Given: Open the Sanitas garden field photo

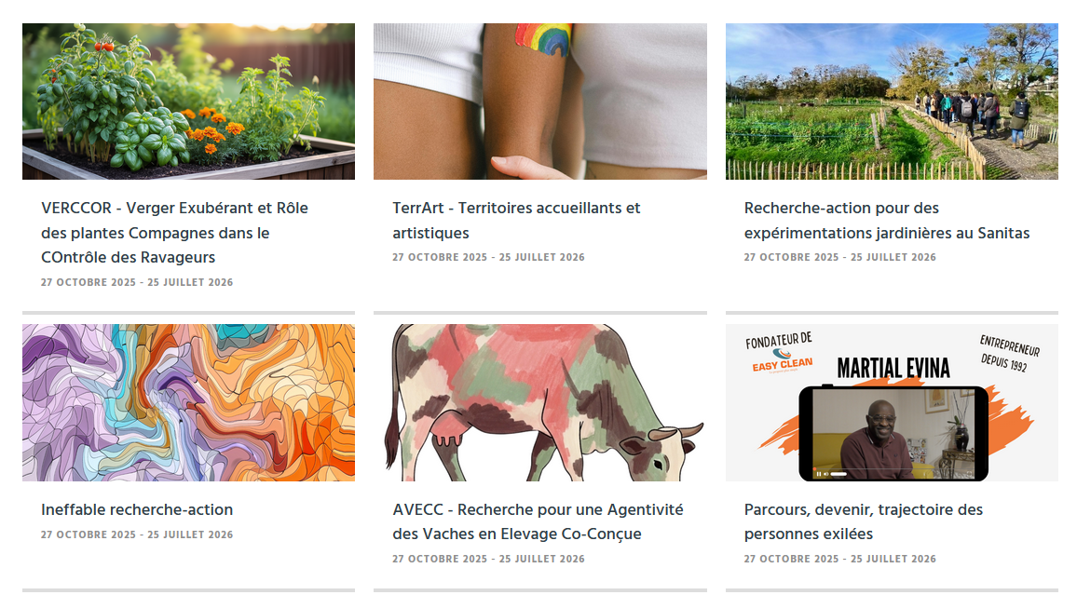Looking at the screenshot, I should click(x=892, y=101).
